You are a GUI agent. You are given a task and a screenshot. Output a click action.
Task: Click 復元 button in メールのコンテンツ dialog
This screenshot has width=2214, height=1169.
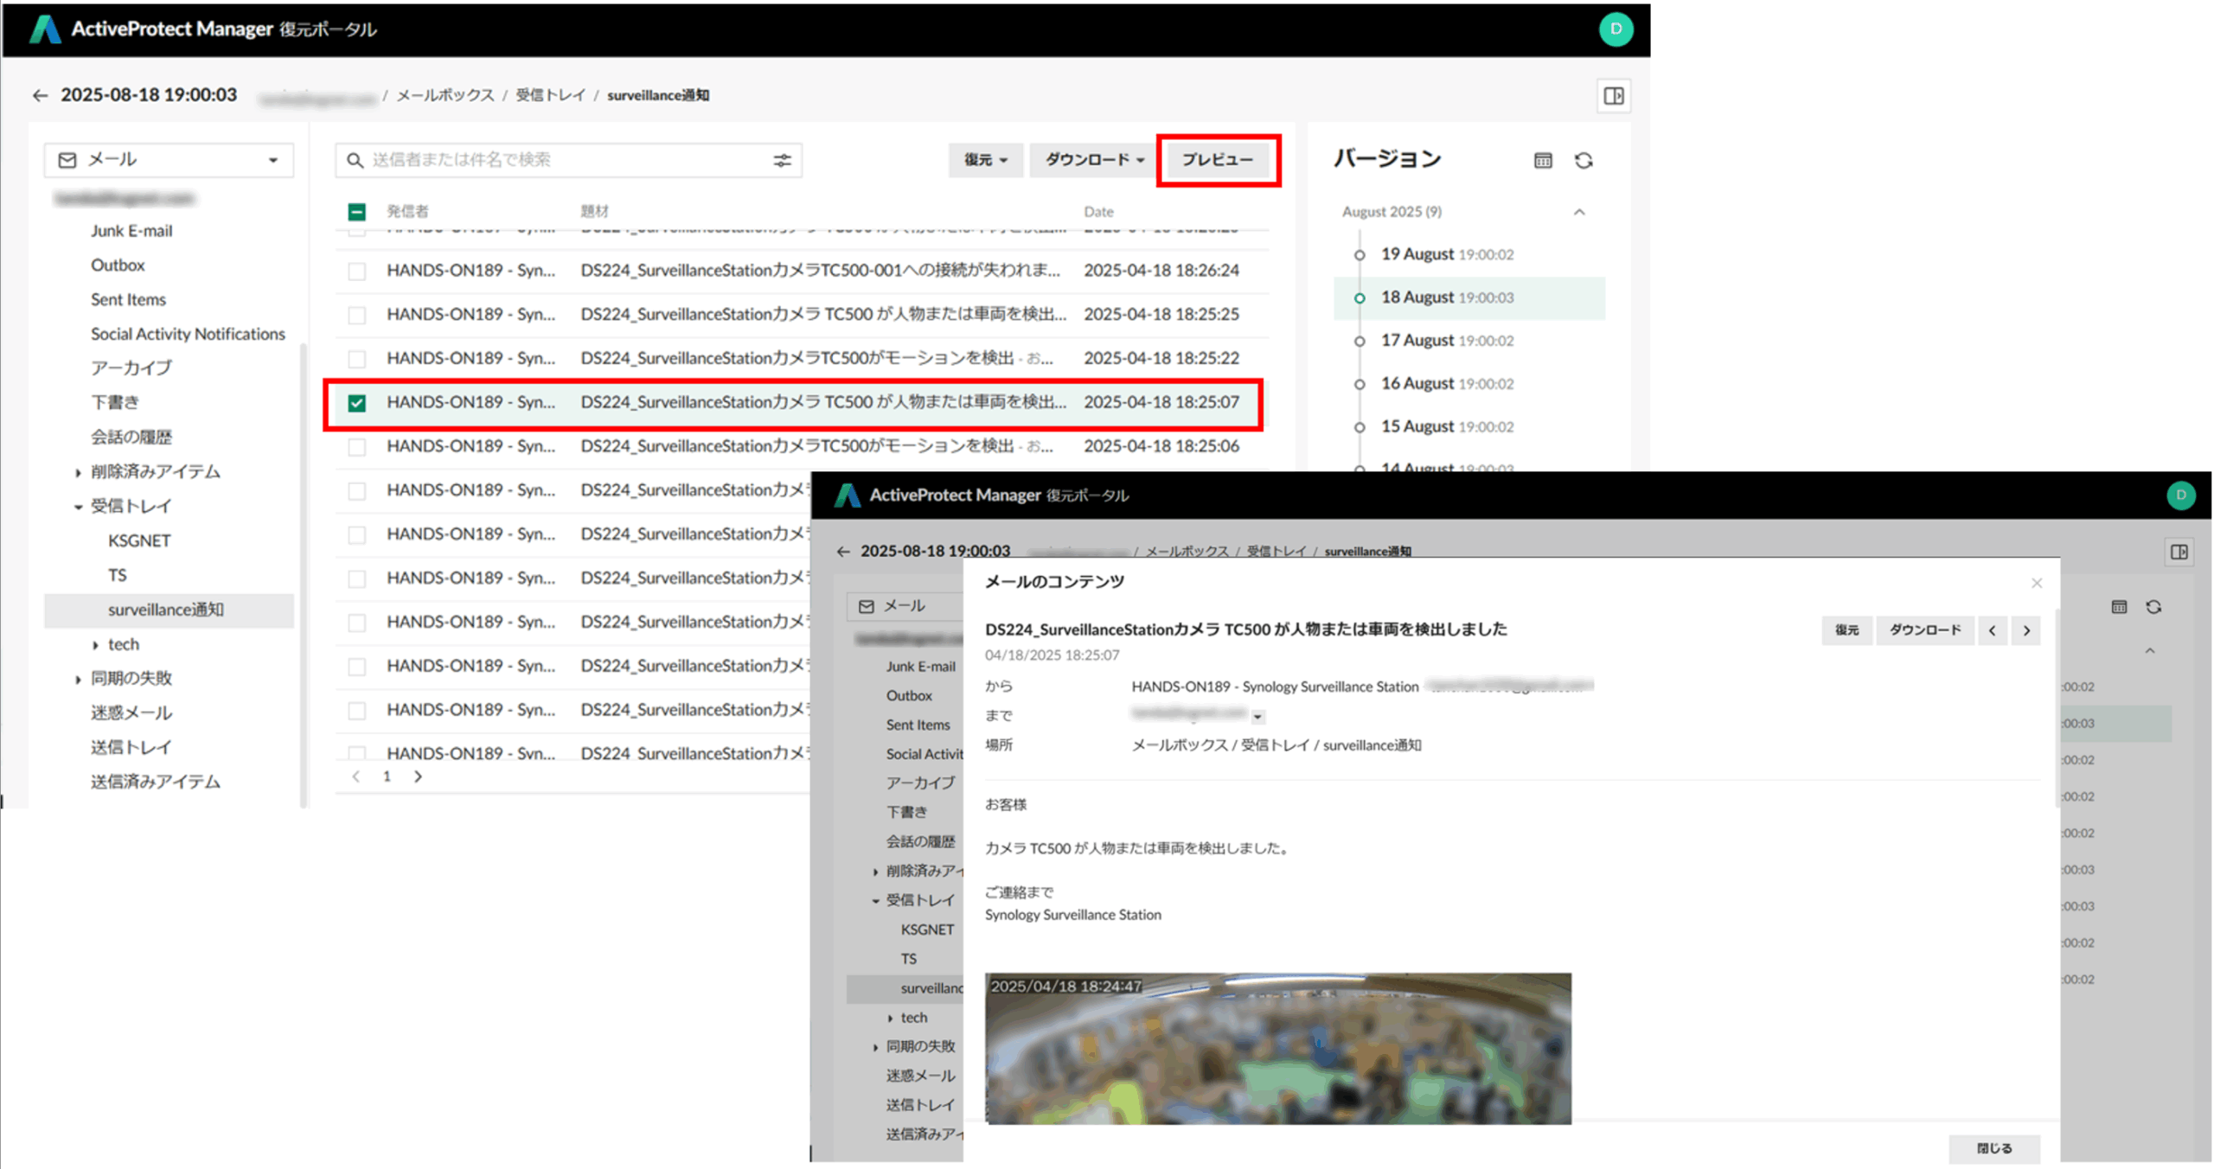pyautogui.click(x=1846, y=630)
